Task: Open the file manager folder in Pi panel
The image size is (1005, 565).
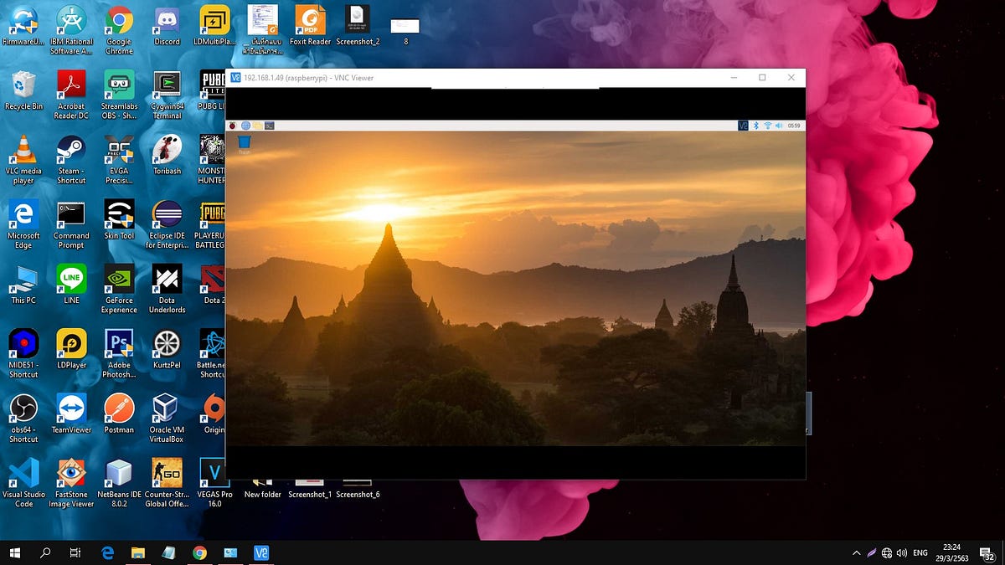Action: (x=258, y=126)
